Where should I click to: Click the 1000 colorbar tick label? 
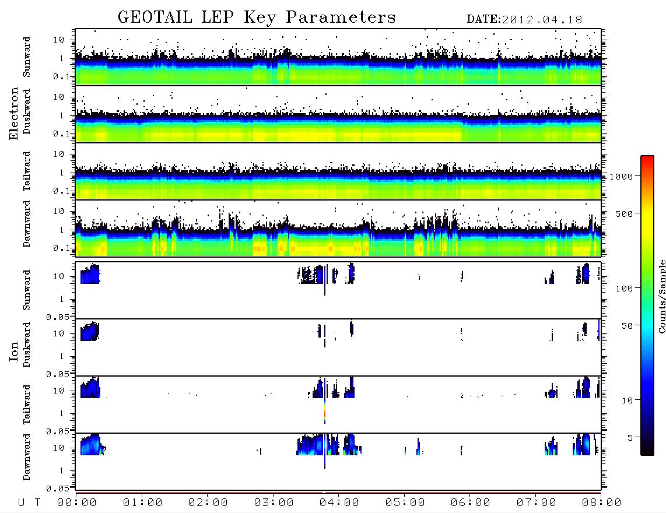coord(622,177)
